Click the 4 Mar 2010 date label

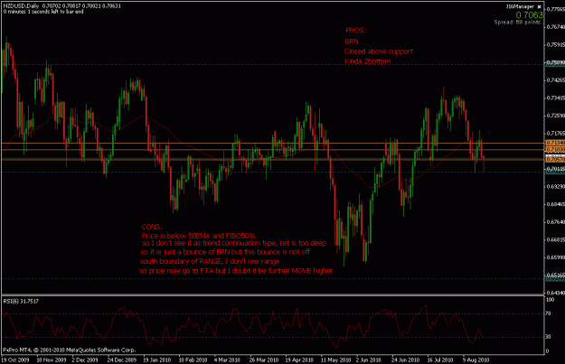(227, 359)
